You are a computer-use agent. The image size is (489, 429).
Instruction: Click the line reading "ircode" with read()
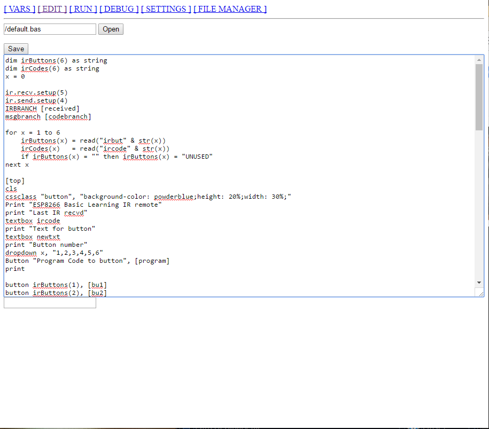(95, 149)
